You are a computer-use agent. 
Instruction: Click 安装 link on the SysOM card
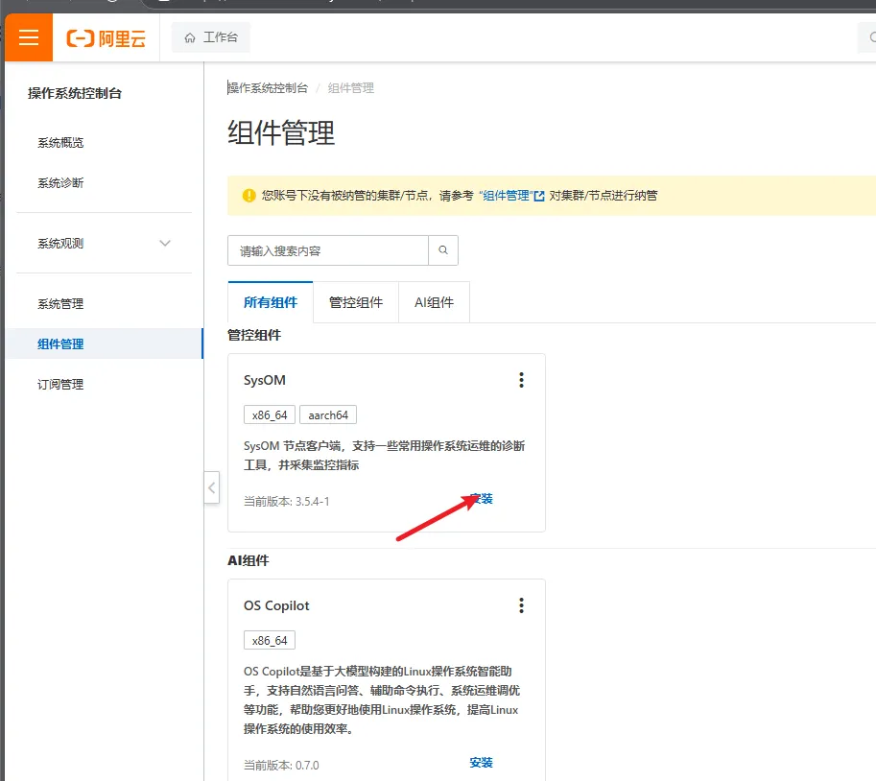pyautogui.click(x=481, y=498)
